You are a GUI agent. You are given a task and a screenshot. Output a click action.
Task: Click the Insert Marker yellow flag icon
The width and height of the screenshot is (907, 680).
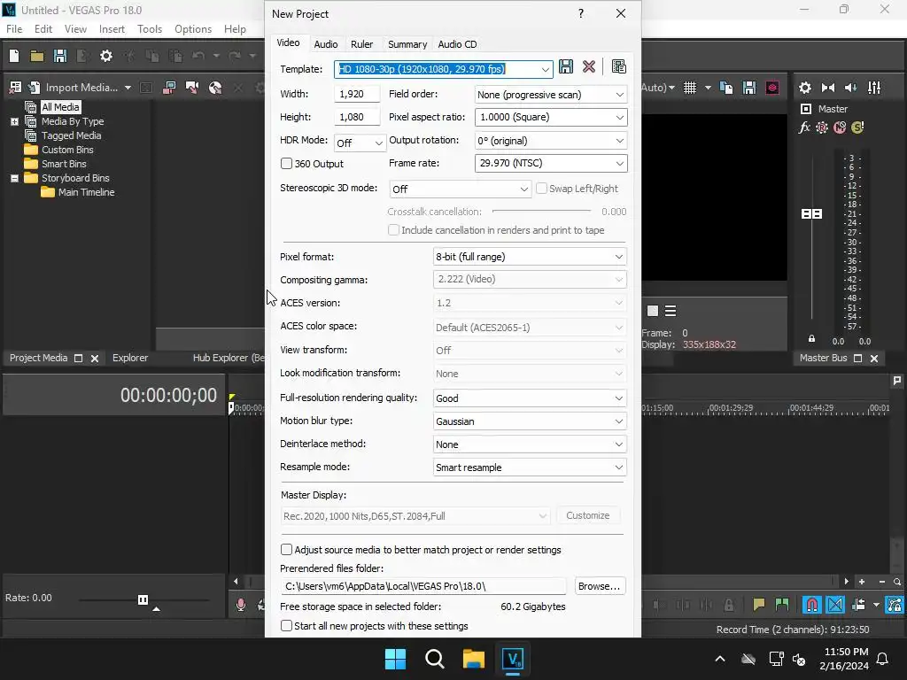(758, 605)
